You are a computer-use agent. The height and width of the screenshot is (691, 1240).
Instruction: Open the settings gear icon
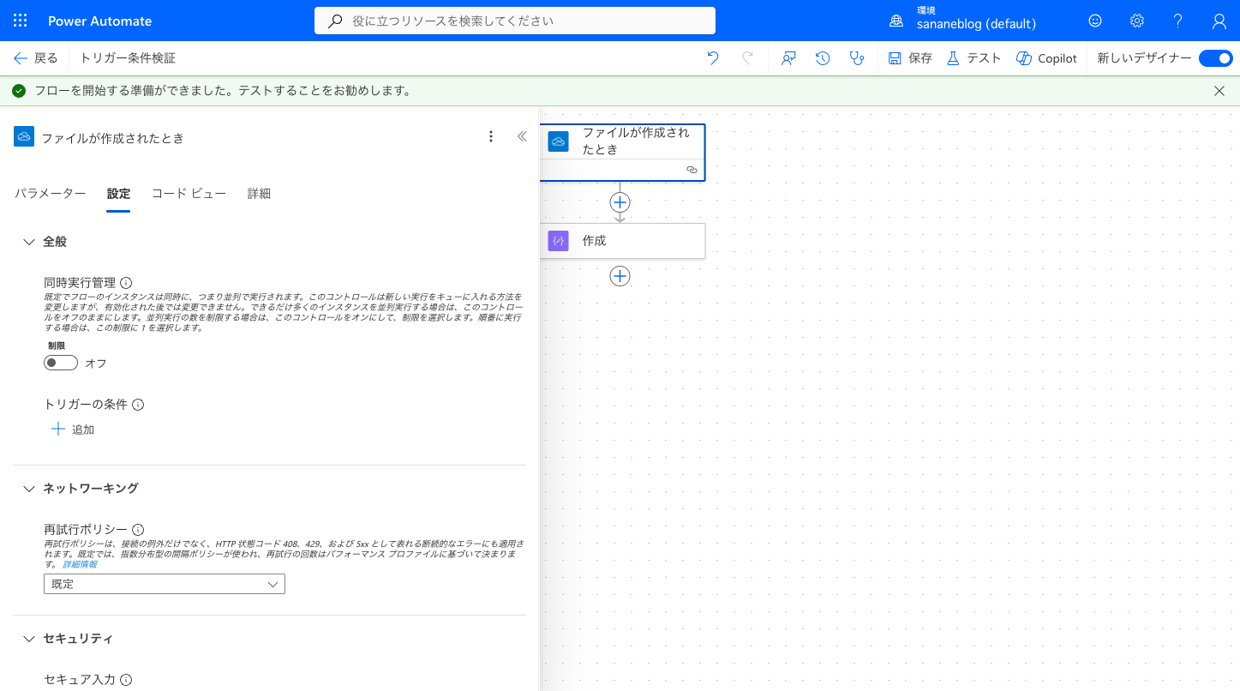pyautogui.click(x=1137, y=21)
